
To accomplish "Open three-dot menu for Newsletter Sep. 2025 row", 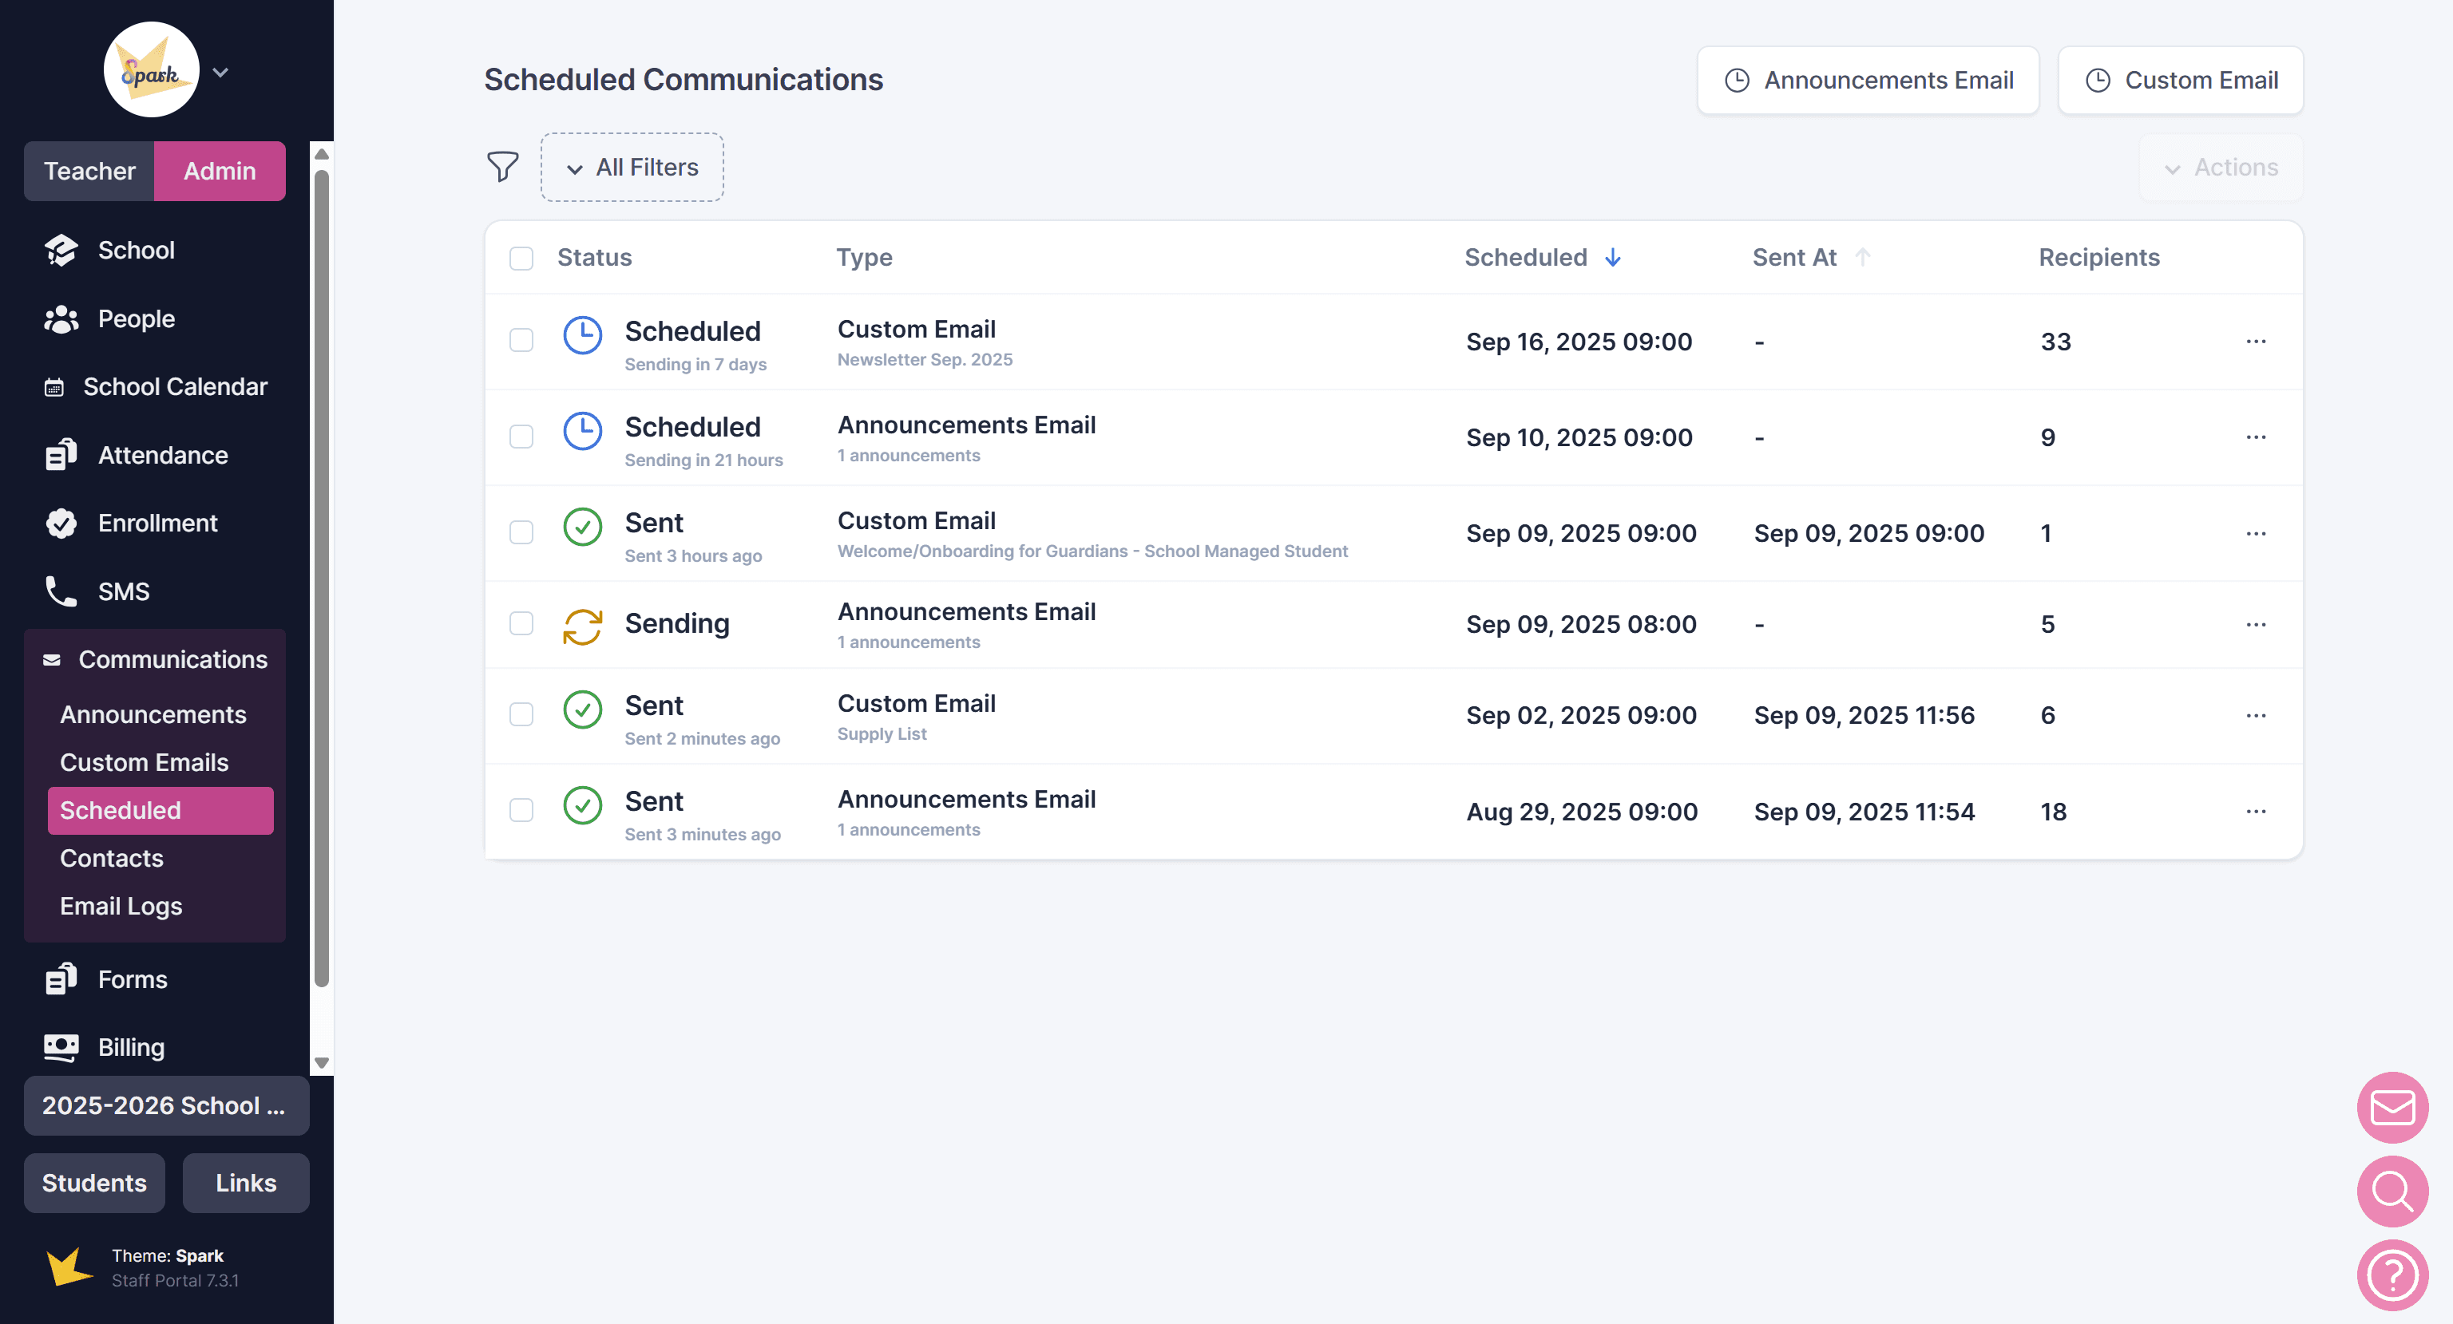I will (x=2255, y=341).
